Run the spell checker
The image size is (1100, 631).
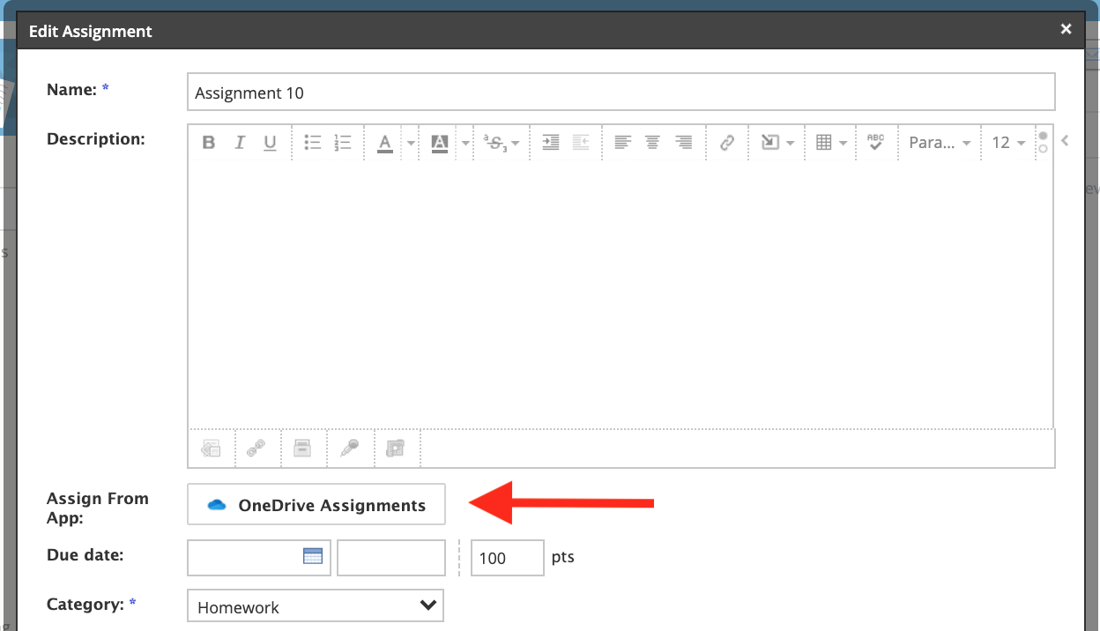[x=875, y=142]
